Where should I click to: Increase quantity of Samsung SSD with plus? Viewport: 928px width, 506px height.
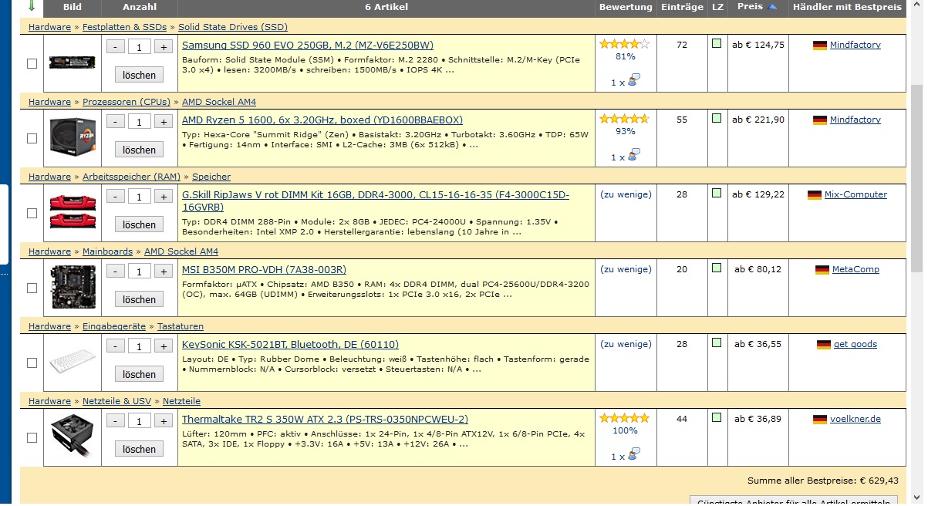point(164,46)
